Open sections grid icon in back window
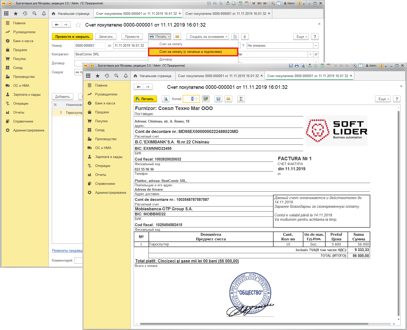Screen dimensions: 407x330 click(x=6, y=14)
